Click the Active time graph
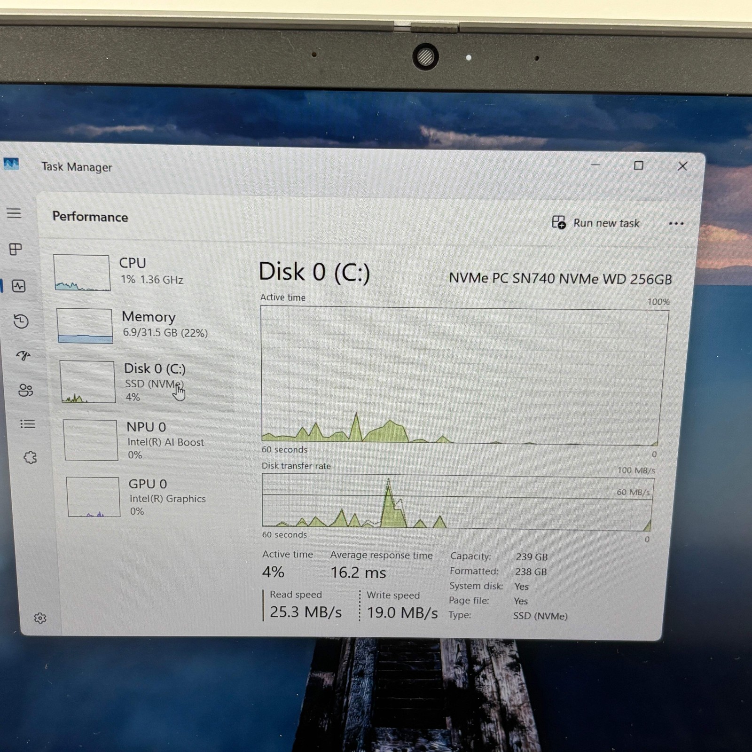Screen dimensions: 752x752 click(464, 375)
